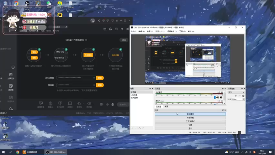Click the orange start-push button in step 3 circle

coord(88,55)
